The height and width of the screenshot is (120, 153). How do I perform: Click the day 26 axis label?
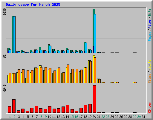tap(121, 117)
